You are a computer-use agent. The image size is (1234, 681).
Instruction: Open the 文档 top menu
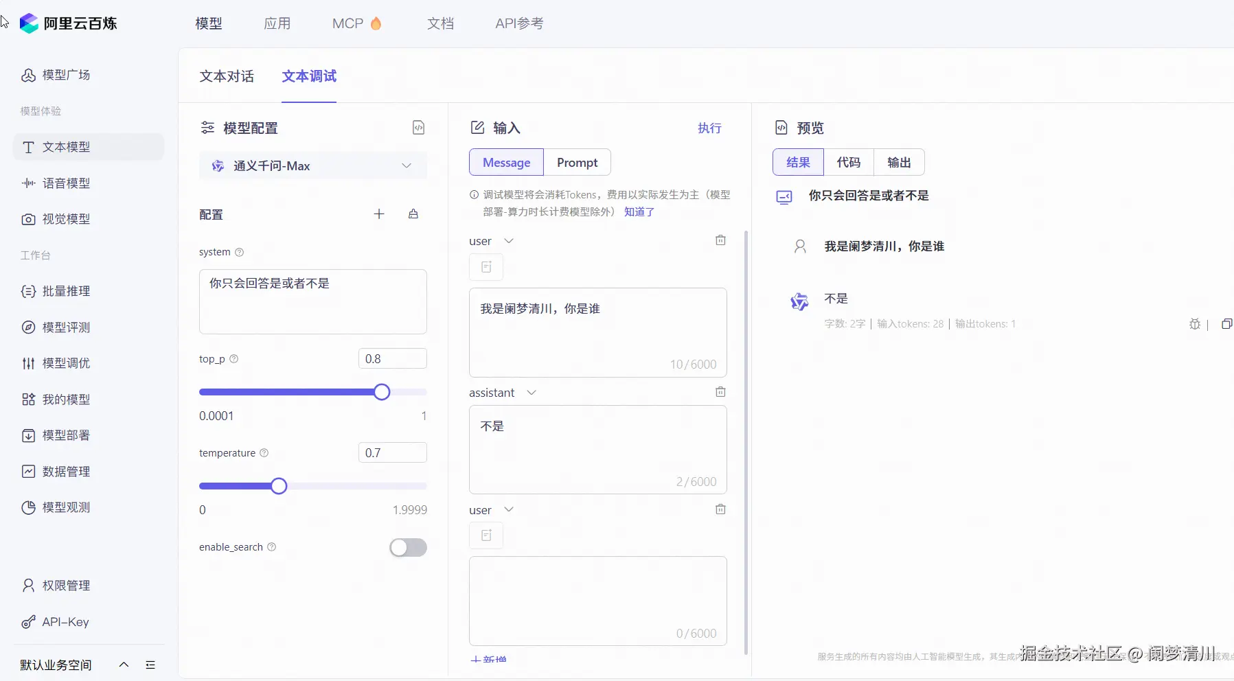pyautogui.click(x=441, y=23)
